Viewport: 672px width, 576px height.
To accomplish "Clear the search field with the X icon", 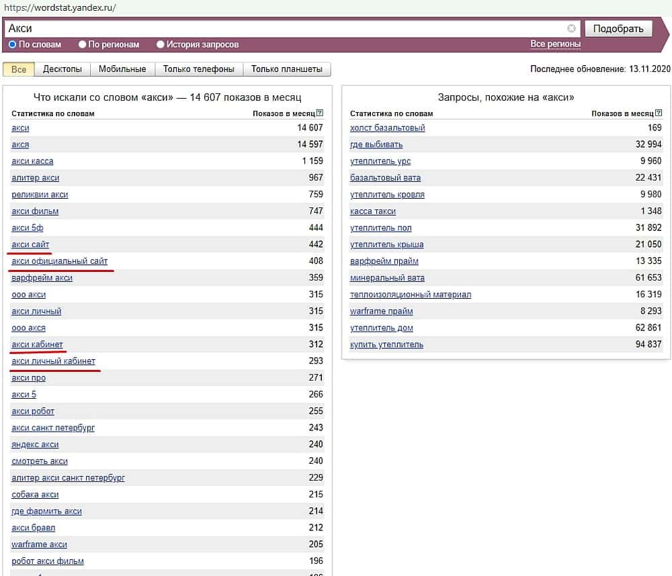I will point(571,29).
